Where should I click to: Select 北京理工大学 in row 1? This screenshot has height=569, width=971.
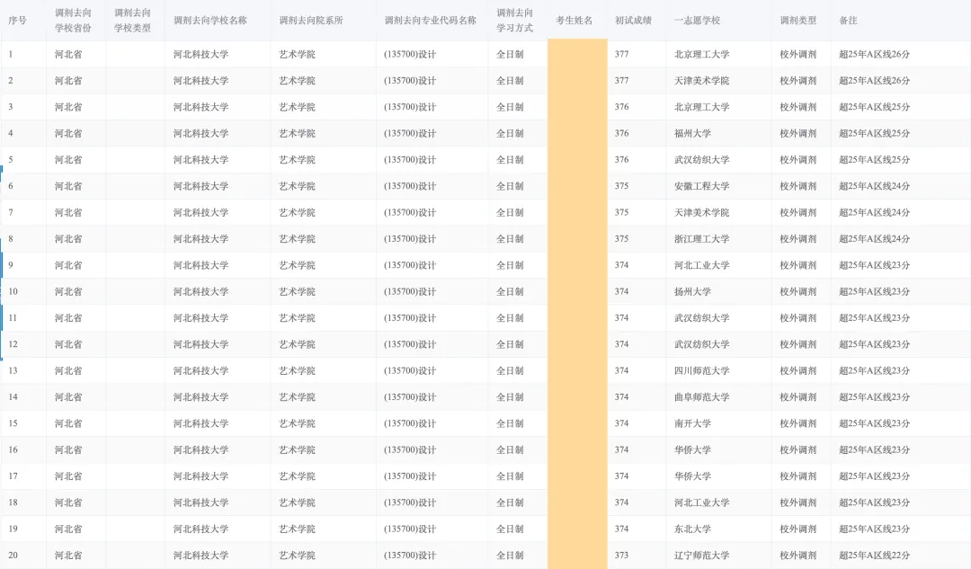[701, 55]
